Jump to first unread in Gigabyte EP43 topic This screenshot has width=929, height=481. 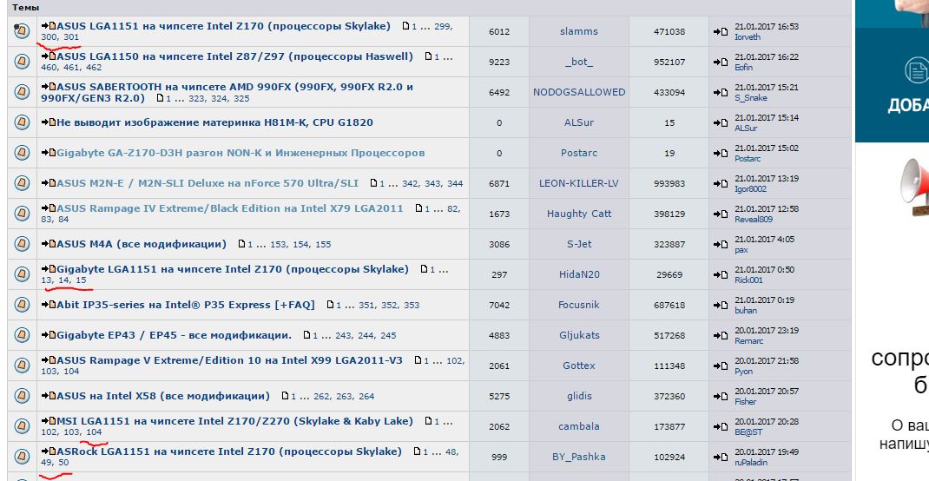point(48,335)
